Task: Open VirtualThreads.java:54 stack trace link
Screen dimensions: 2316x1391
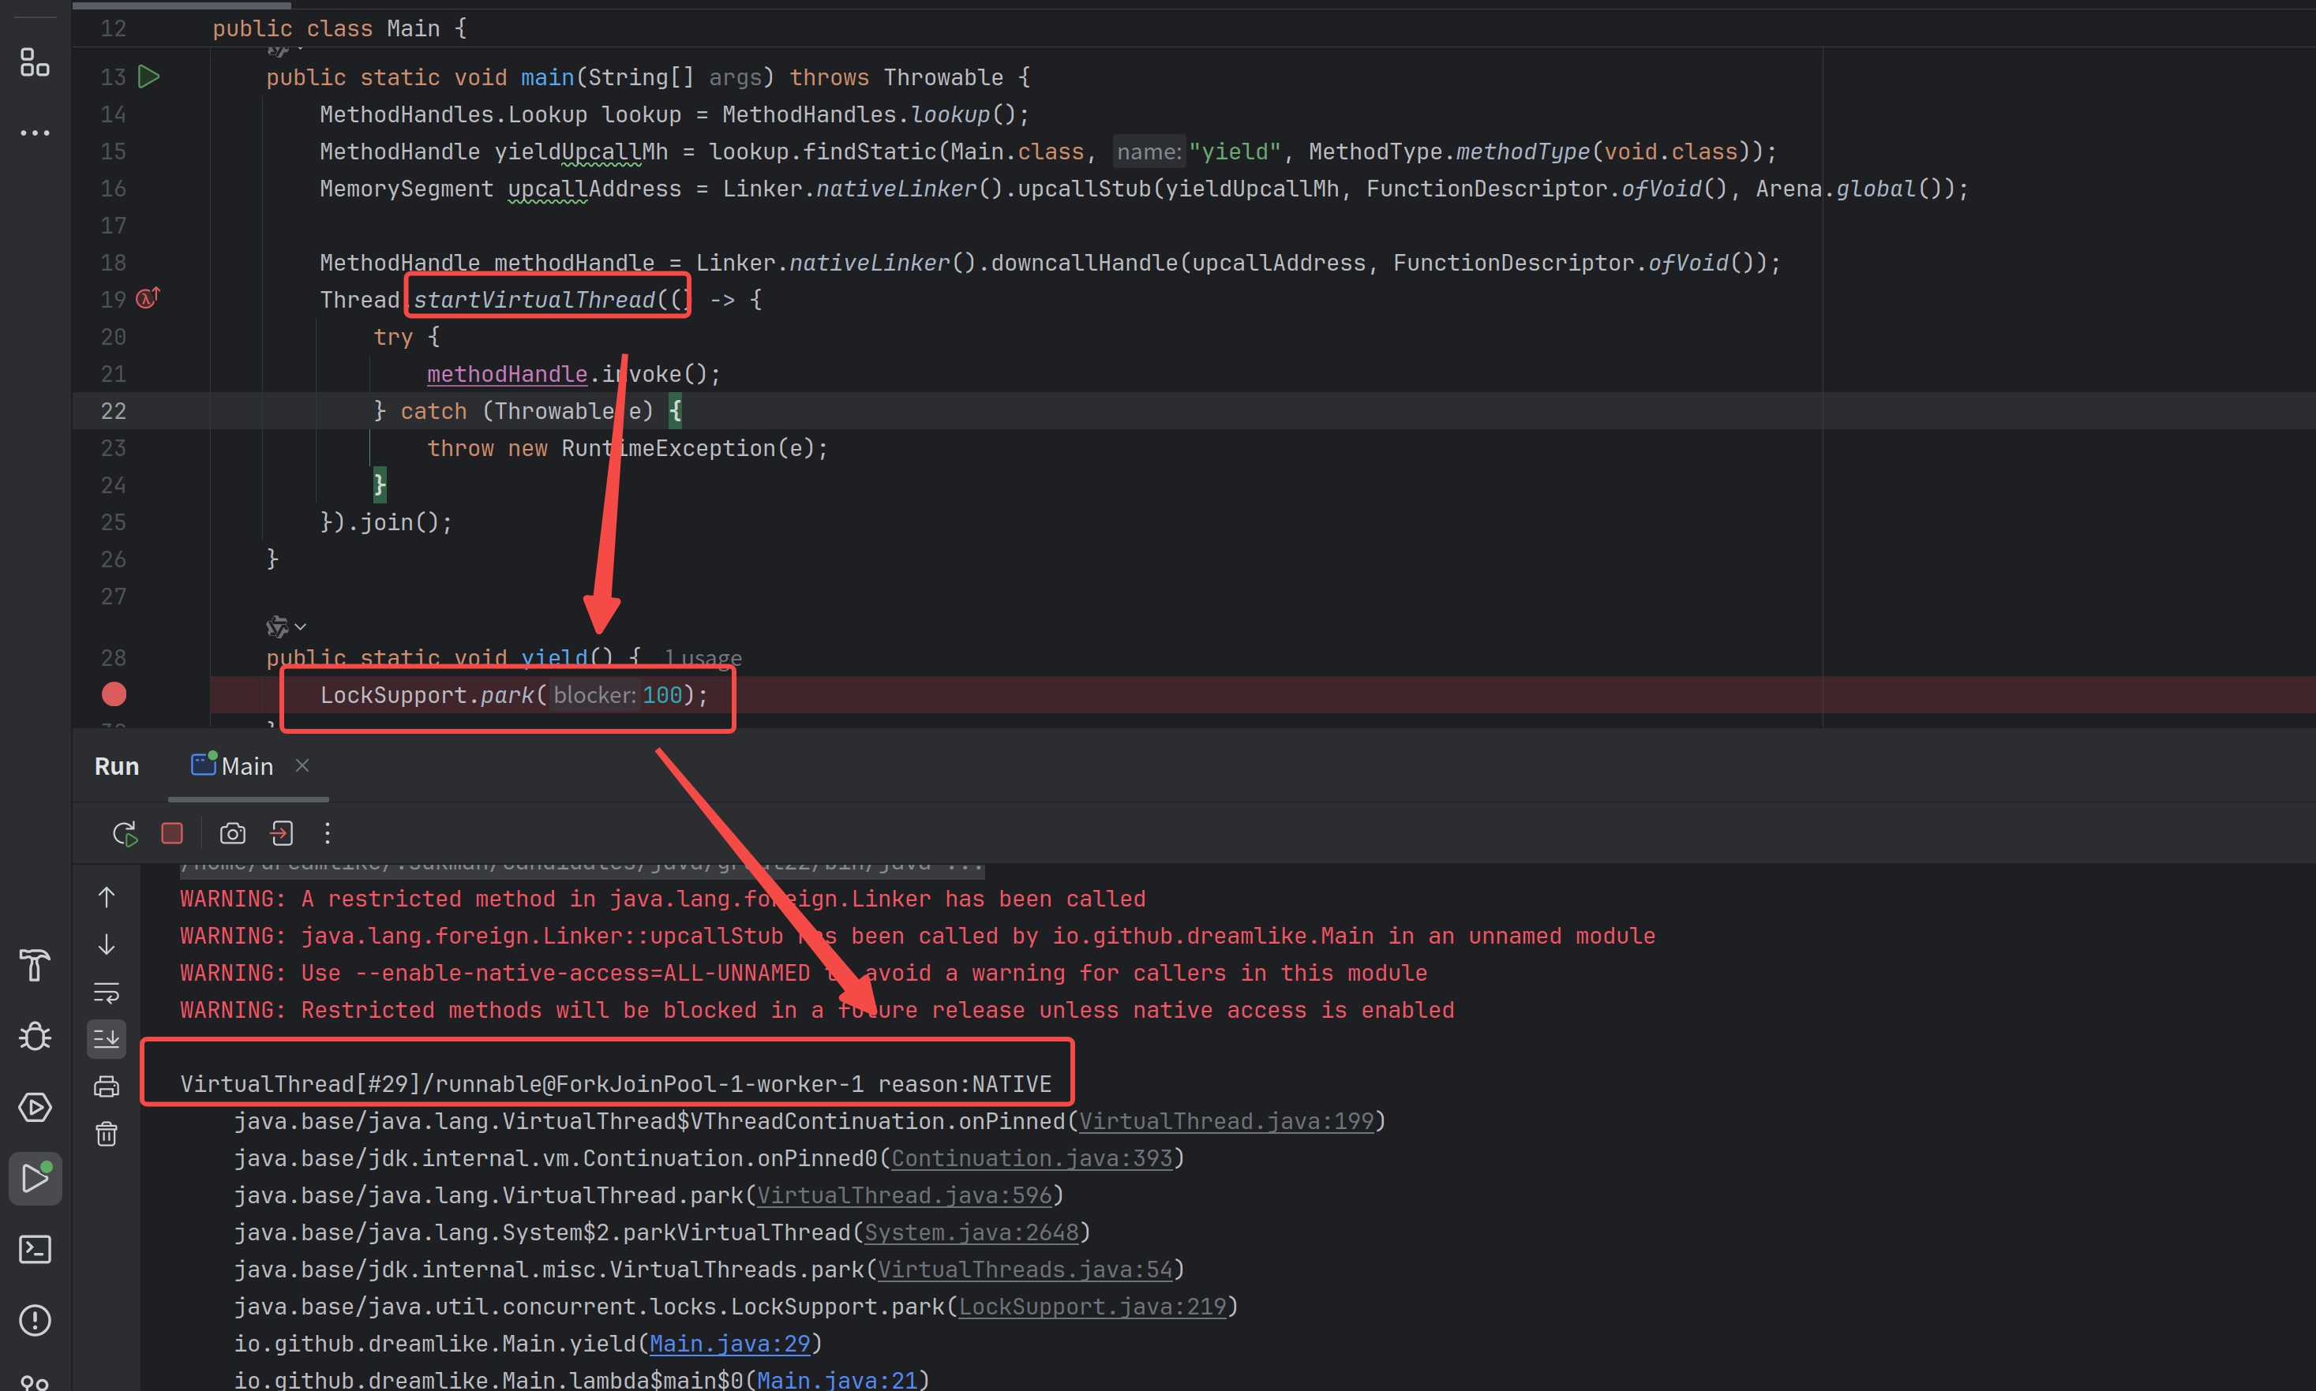Action: [1025, 1269]
